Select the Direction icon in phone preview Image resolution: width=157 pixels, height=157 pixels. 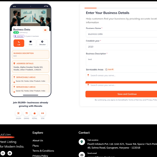(x=42, y=43)
